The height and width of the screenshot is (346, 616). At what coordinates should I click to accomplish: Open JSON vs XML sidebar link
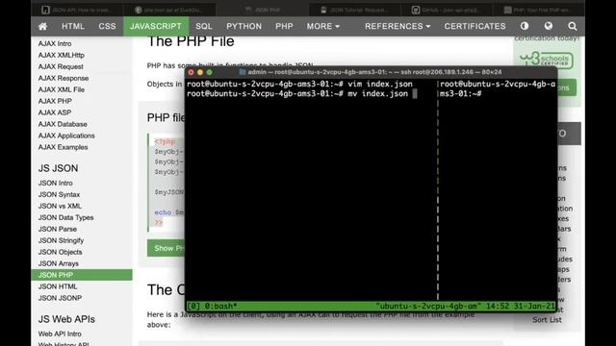tap(60, 206)
